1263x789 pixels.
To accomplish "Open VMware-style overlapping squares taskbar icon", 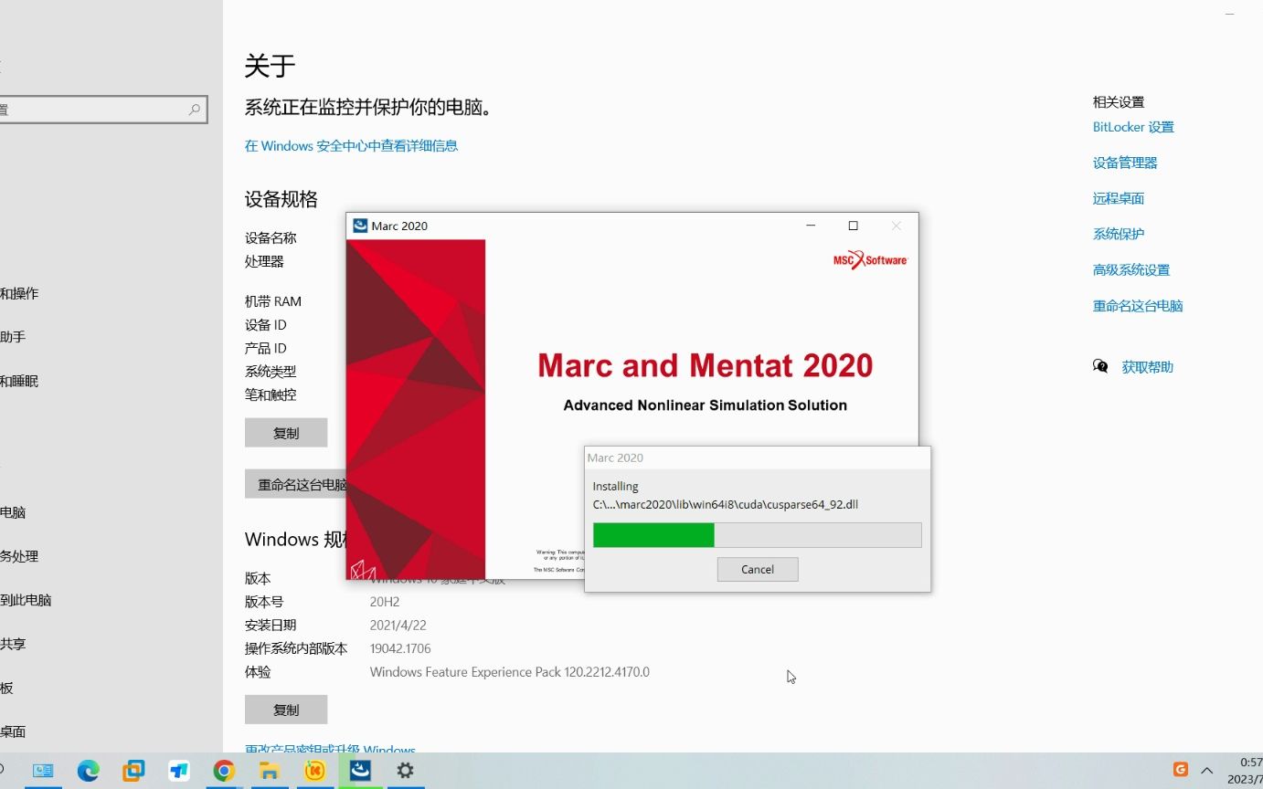I will coord(134,771).
